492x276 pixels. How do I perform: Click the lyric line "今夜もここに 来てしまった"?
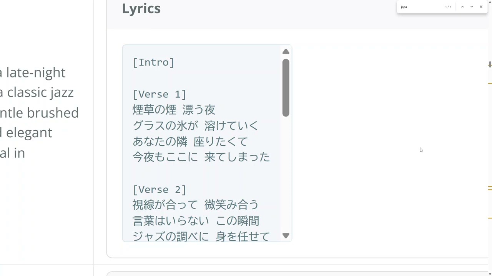point(201,157)
